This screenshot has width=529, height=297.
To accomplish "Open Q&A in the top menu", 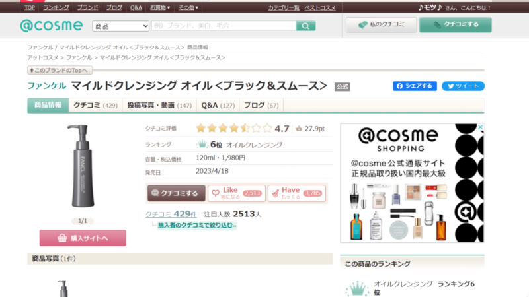I will [x=136, y=7].
